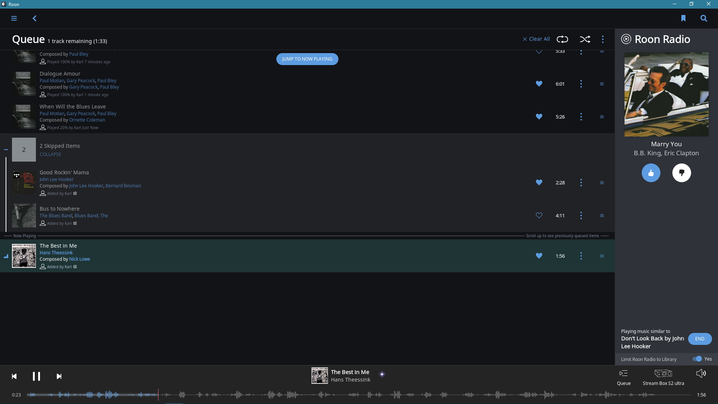Thumbs down Marry You on Roon Radio
The height and width of the screenshot is (404, 718).
tap(682, 173)
